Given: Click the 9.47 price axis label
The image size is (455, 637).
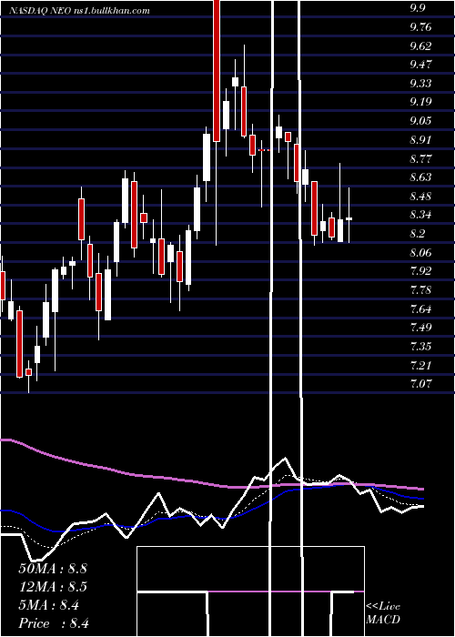Looking at the screenshot, I should tap(420, 65).
